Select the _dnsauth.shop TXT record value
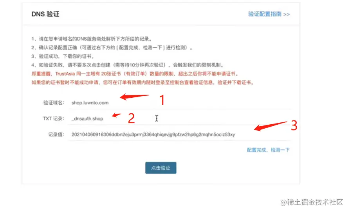 pos(87,118)
